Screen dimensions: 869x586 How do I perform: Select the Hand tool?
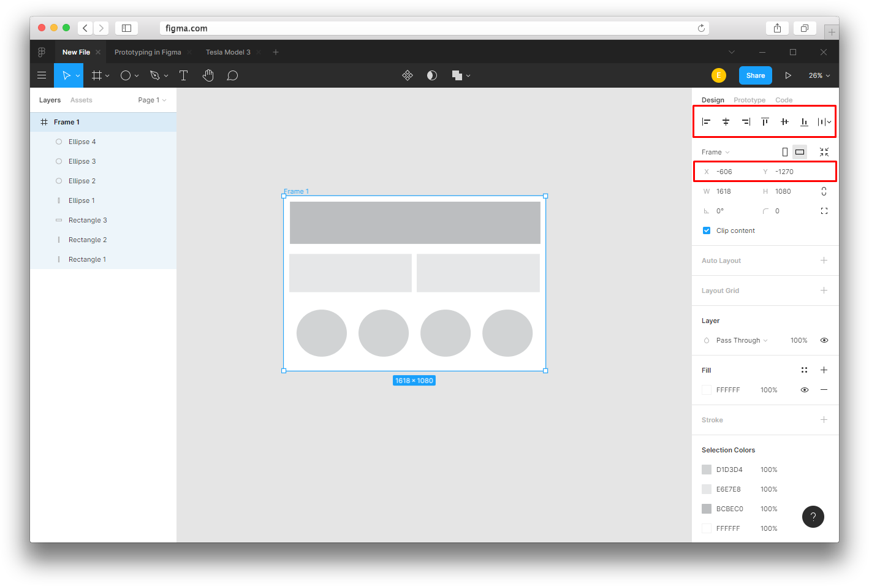[x=208, y=75]
